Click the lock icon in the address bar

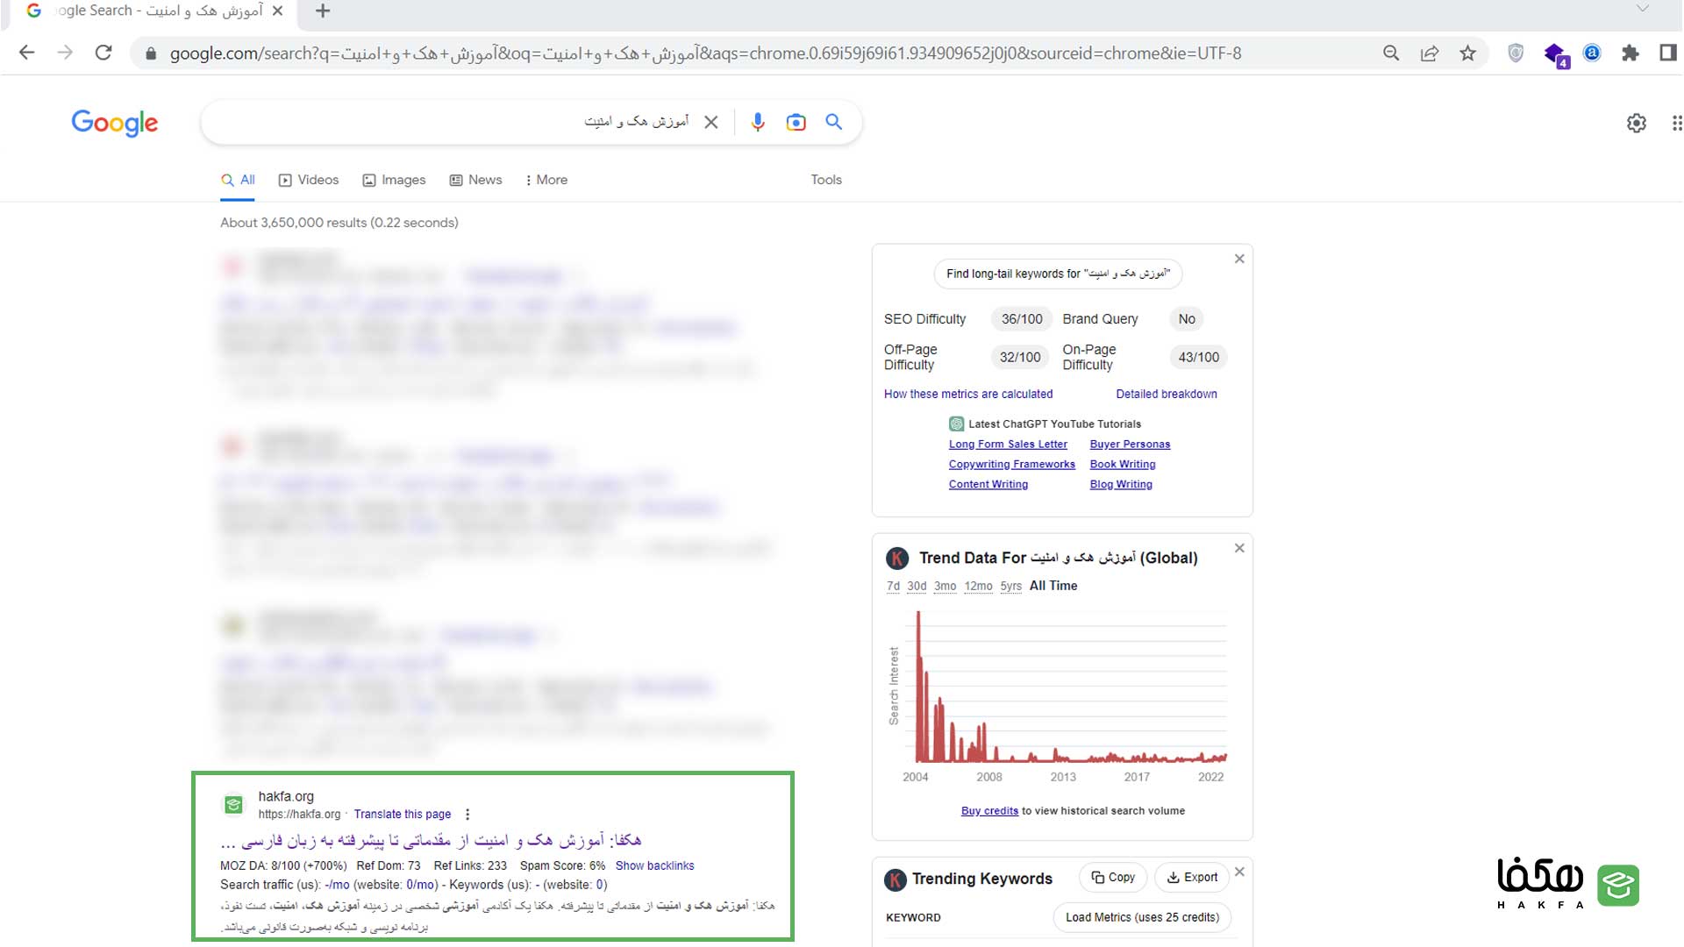pyautogui.click(x=151, y=53)
